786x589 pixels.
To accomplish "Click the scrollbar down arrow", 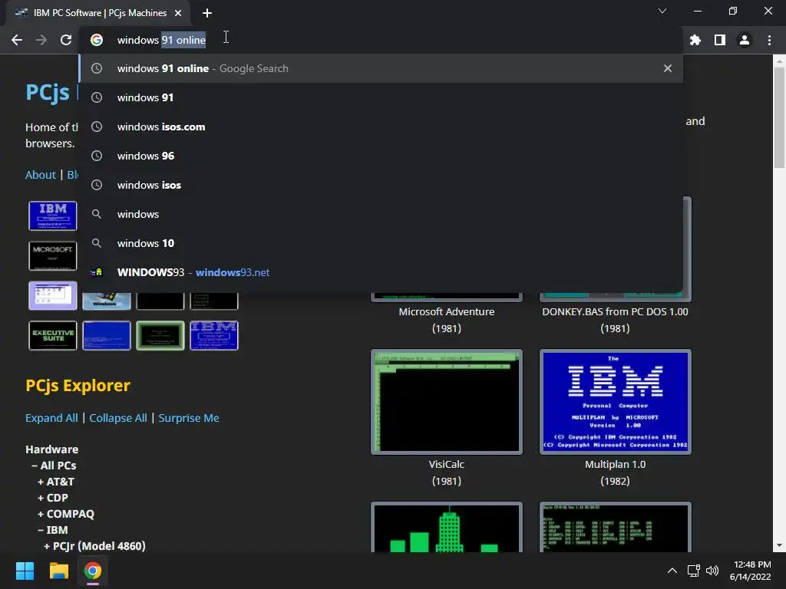I will (x=779, y=545).
